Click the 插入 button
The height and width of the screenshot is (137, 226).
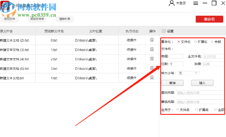point(202,83)
